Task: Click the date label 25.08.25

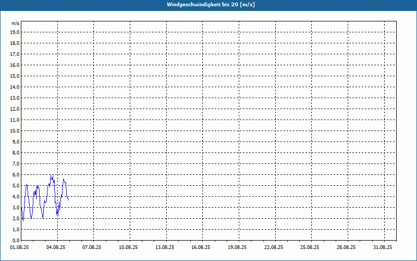Action: (x=310, y=247)
